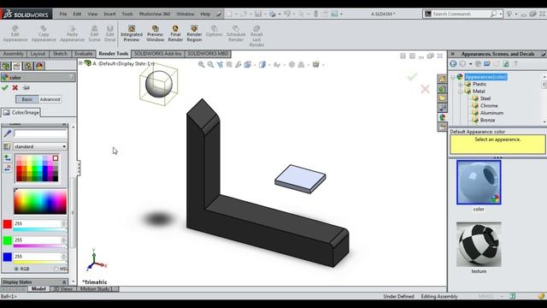The width and height of the screenshot is (547, 308).
Task: Choose the color appearance thumbnail
Action: coord(479,182)
